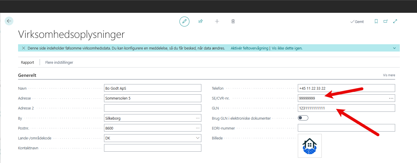Click into the EORI-nummer input field
This screenshot has width=417, height=163.
(x=346, y=128)
